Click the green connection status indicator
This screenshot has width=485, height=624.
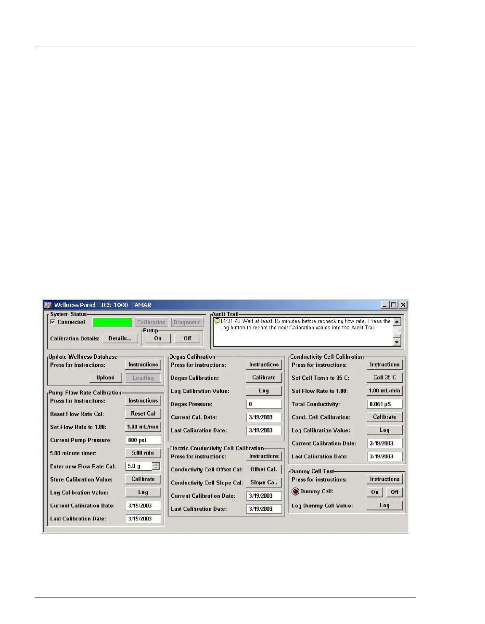tap(112, 322)
